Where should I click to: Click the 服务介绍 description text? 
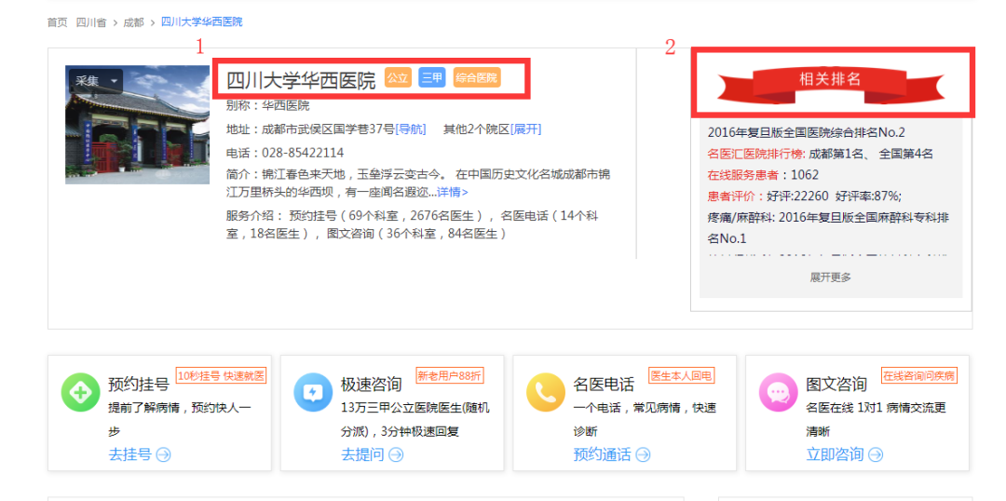(412, 225)
